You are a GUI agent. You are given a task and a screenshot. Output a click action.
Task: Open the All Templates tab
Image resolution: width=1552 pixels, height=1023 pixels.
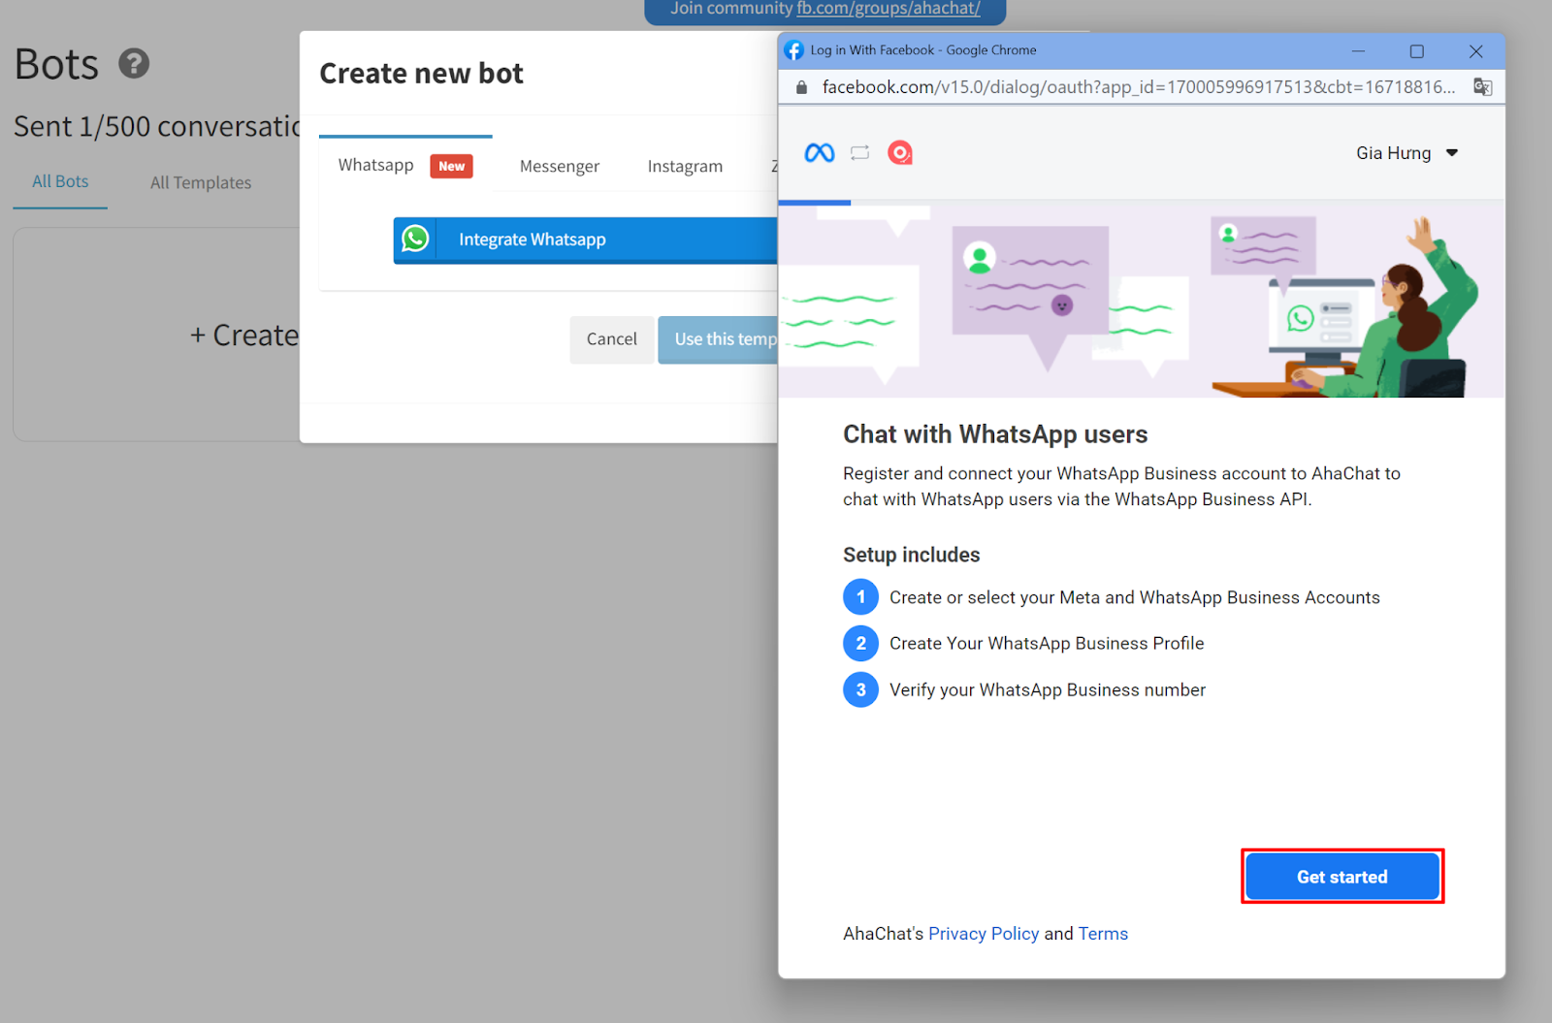(201, 183)
